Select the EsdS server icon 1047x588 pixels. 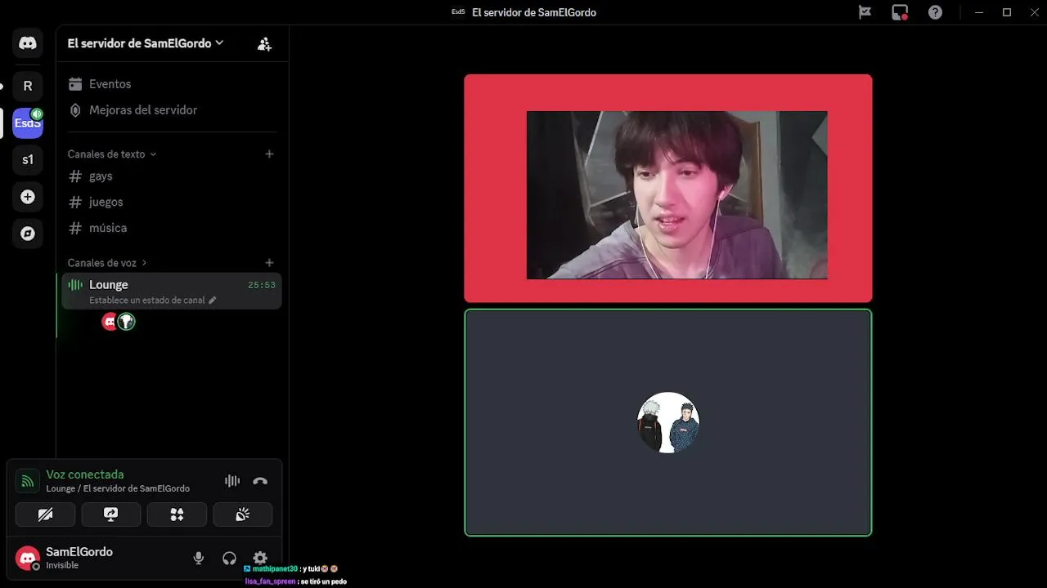28,123
